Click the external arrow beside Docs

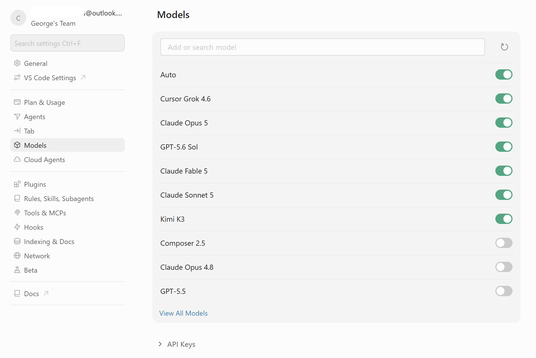coord(46,293)
